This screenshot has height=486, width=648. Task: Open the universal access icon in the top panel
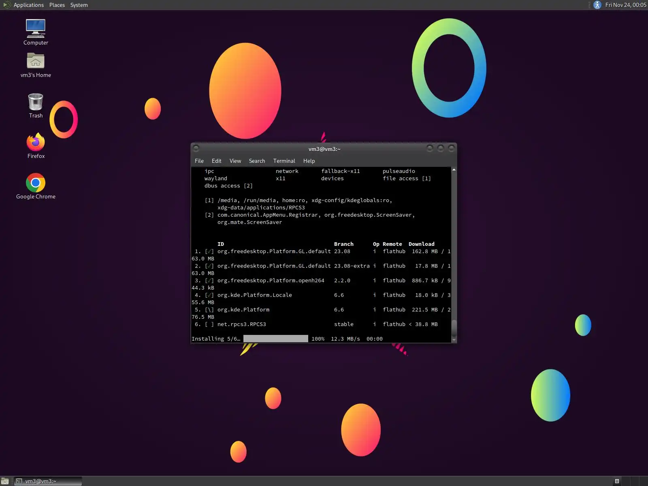pyautogui.click(x=597, y=5)
